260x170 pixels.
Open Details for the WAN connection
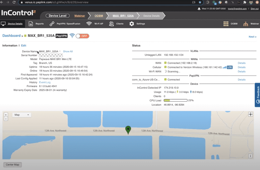pyautogui.click(x=242, y=63)
